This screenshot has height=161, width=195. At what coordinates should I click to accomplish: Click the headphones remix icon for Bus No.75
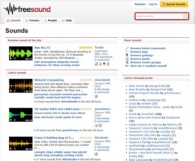97,64
